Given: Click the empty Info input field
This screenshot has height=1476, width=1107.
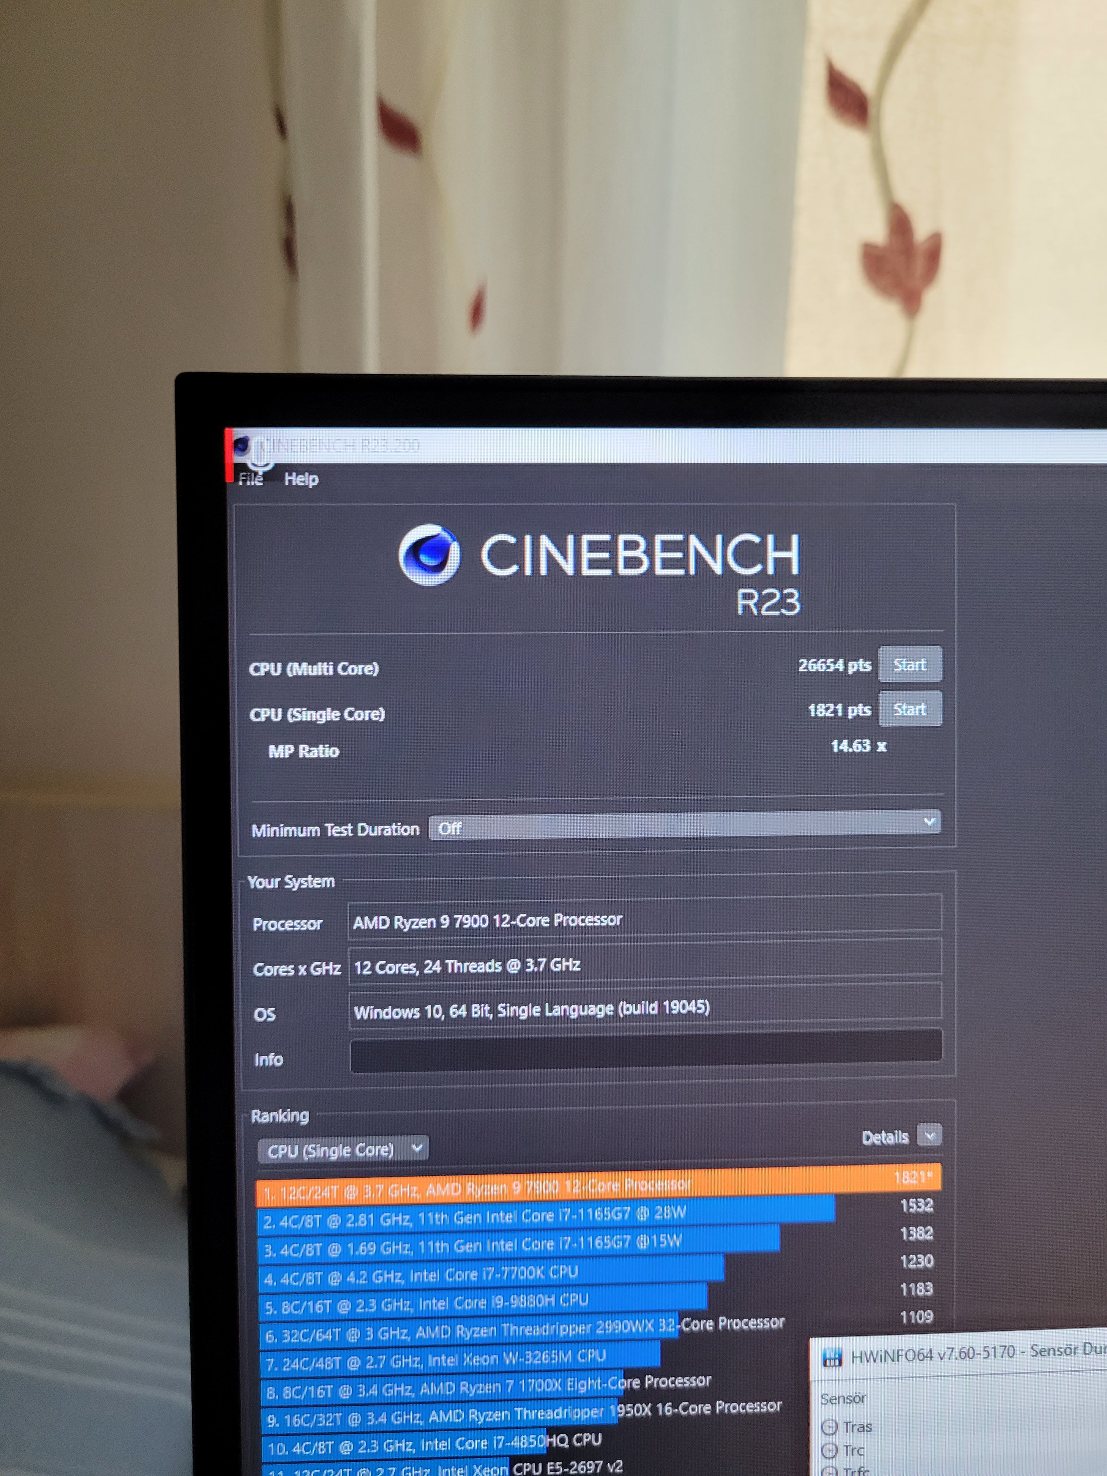Looking at the screenshot, I should [x=645, y=1051].
